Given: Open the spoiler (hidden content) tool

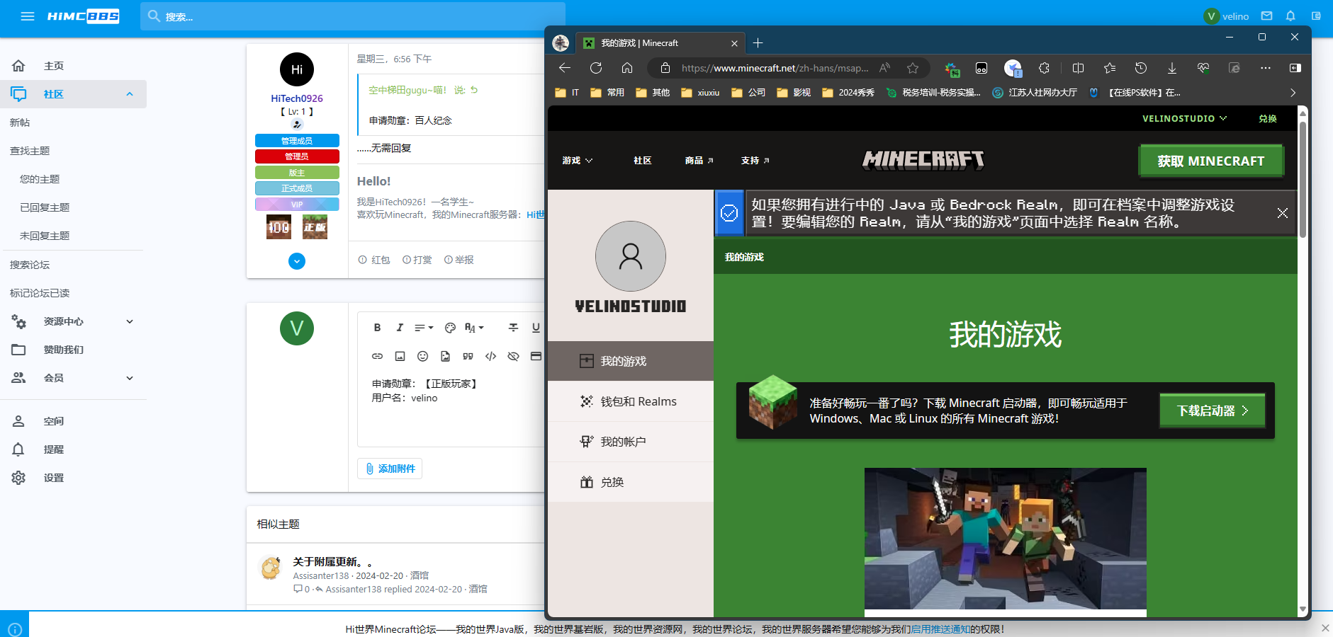Looking at the screenshot, I should point(513,356).
